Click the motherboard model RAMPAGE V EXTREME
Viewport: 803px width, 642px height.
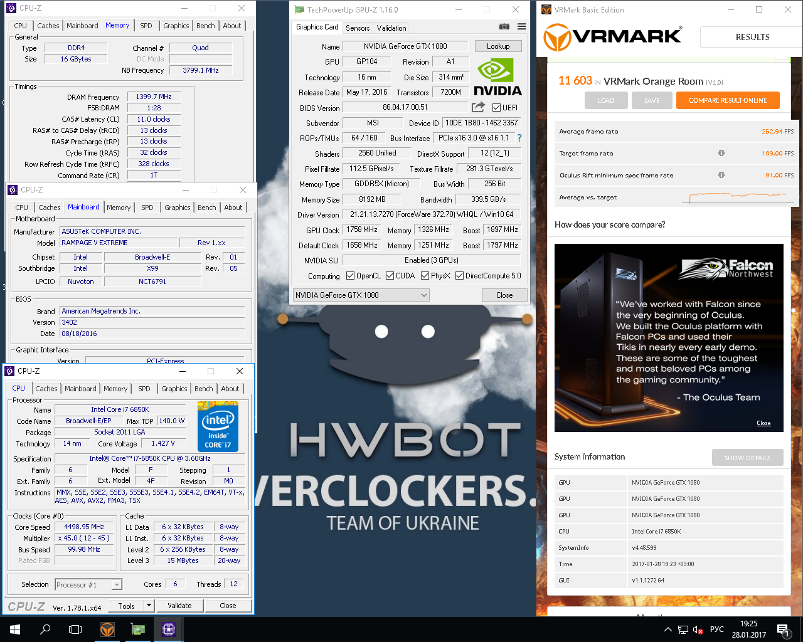(117, 243)
